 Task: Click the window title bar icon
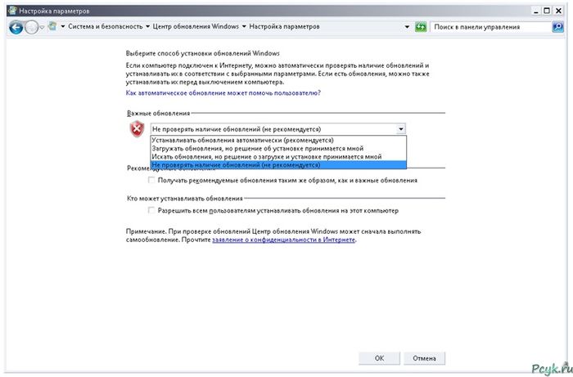click(12, 11)
